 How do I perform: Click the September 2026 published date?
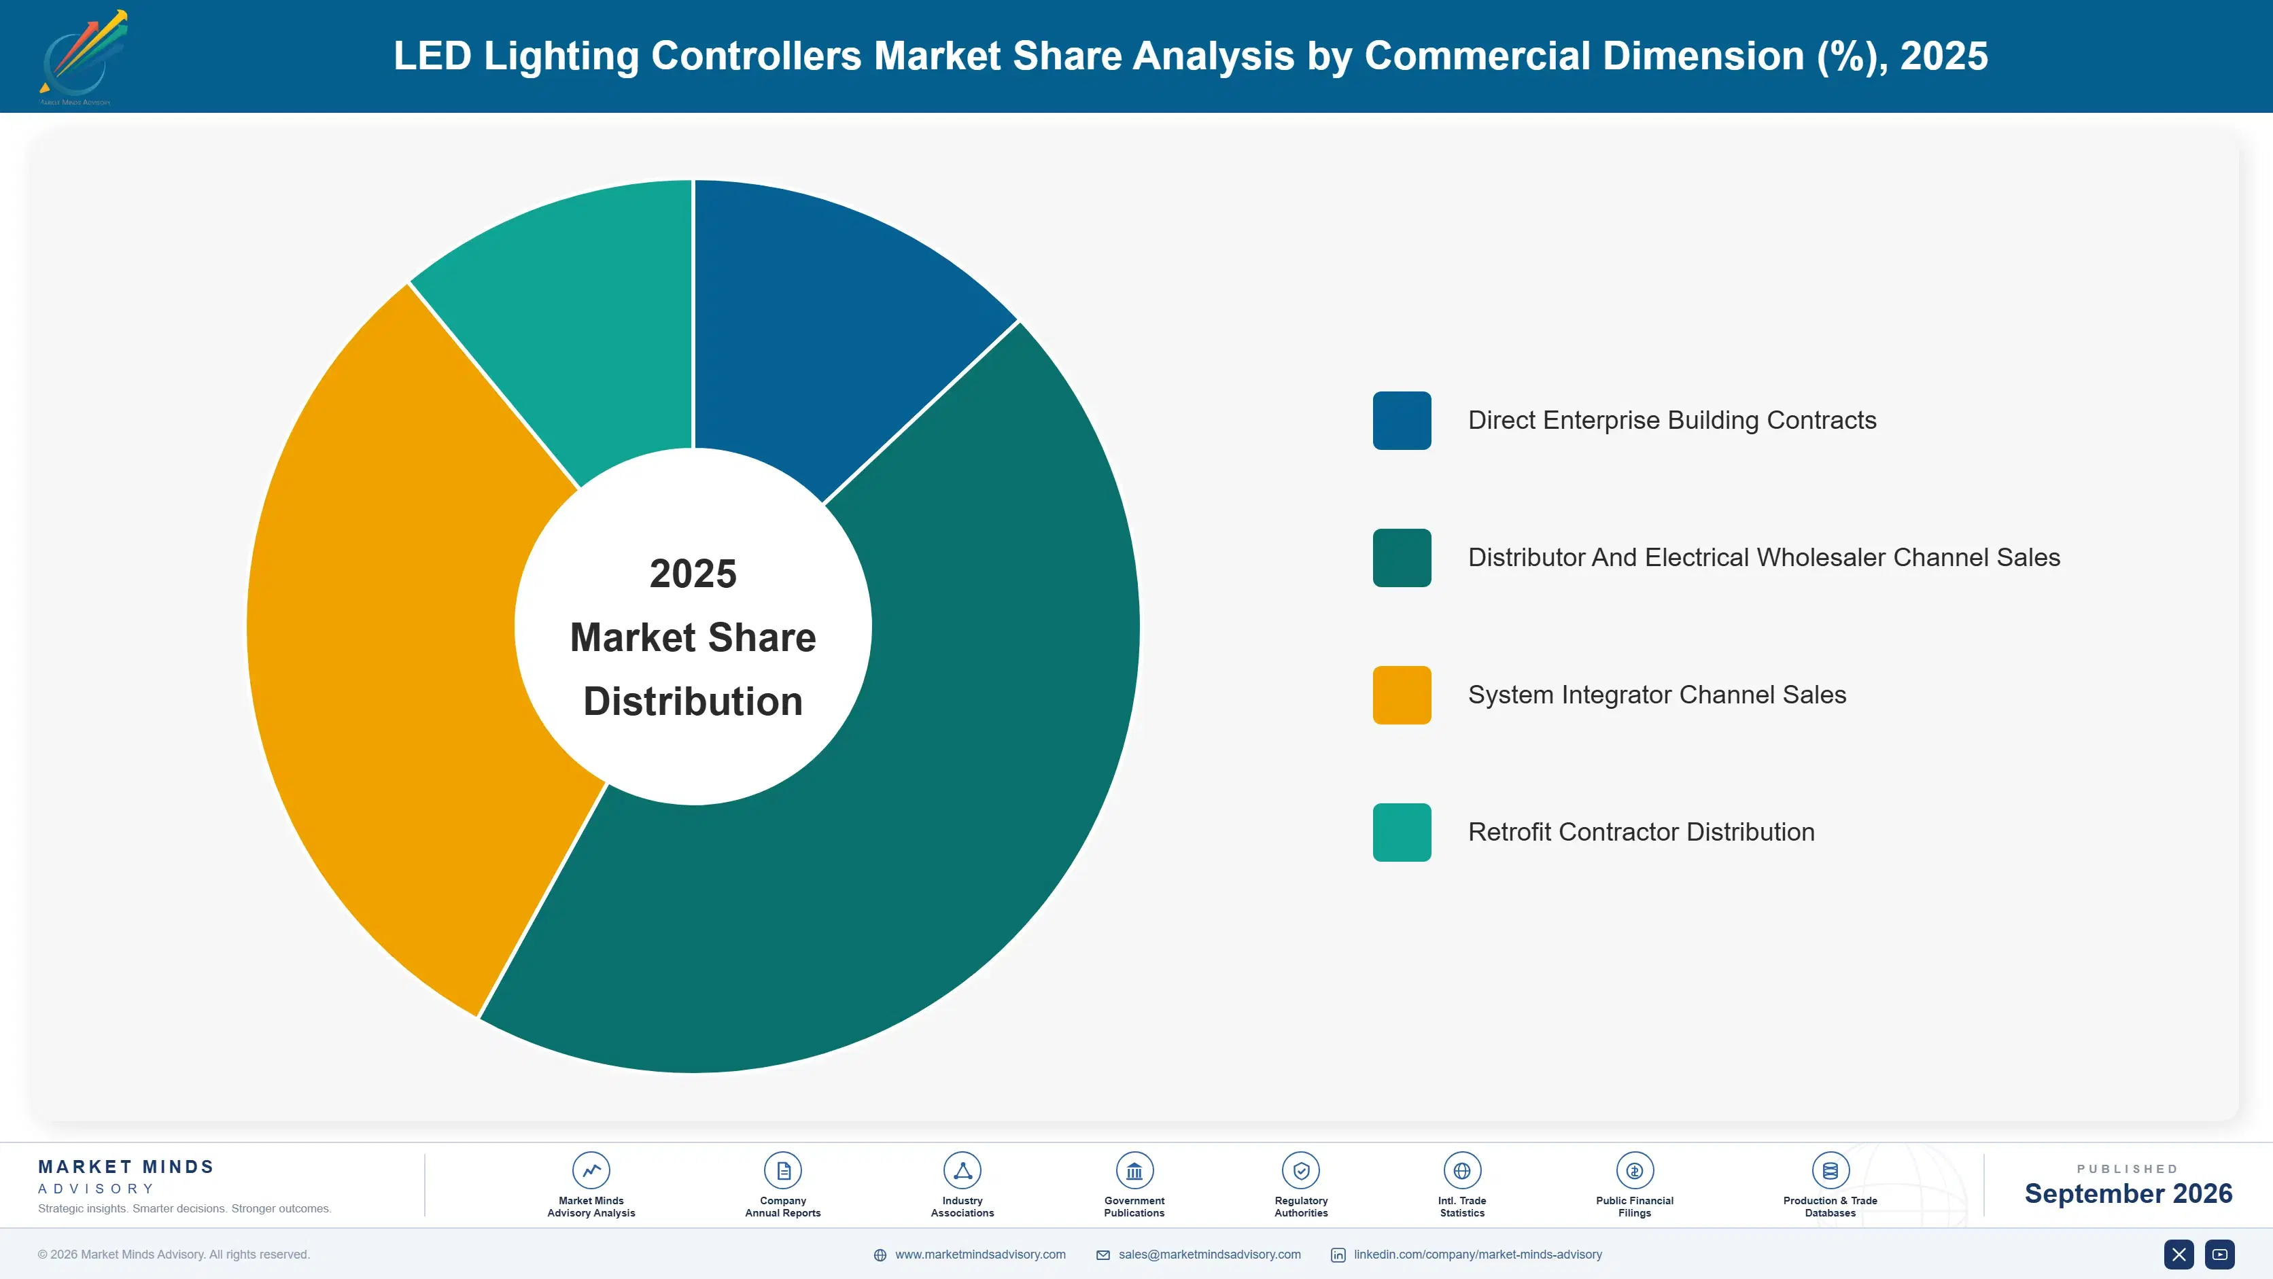point(2128,1193)
